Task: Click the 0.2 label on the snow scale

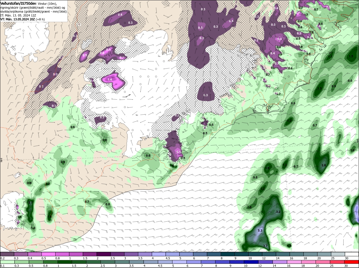Action: point(2,258)
